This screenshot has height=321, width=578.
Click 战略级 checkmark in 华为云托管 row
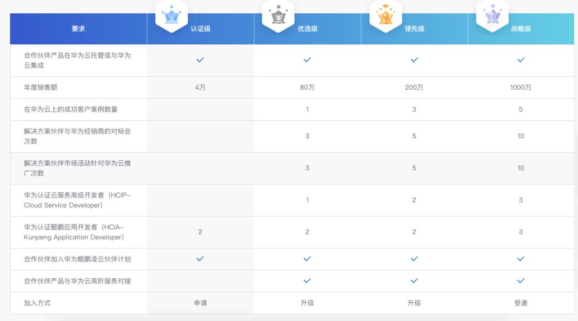(521, 60)
